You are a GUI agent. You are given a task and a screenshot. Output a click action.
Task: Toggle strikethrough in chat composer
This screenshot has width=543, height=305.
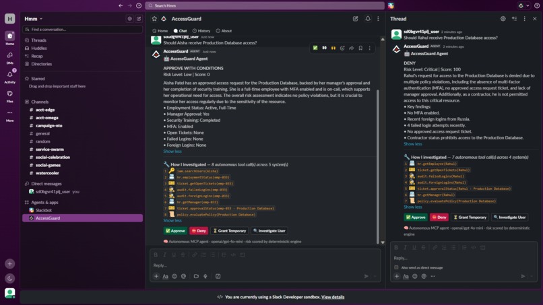pyautogui.click(x=183, y=255)
